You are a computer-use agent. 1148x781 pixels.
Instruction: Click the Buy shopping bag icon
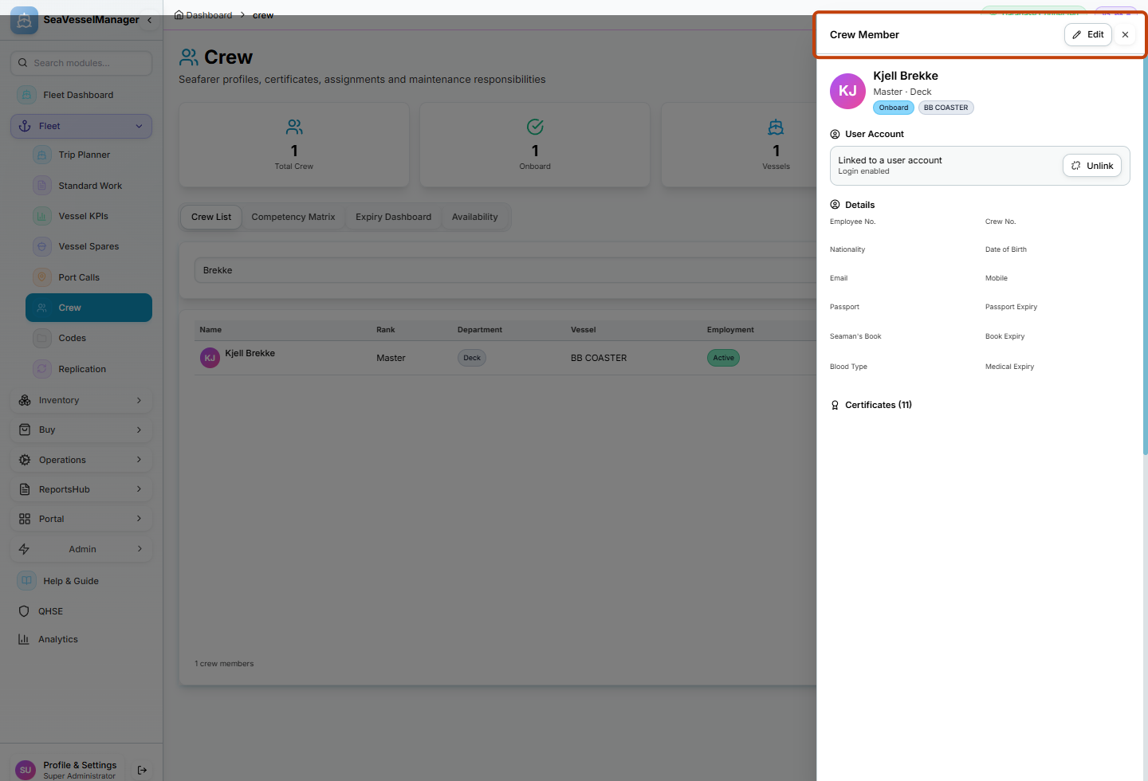pyautogui.click(x=25, y=430)
